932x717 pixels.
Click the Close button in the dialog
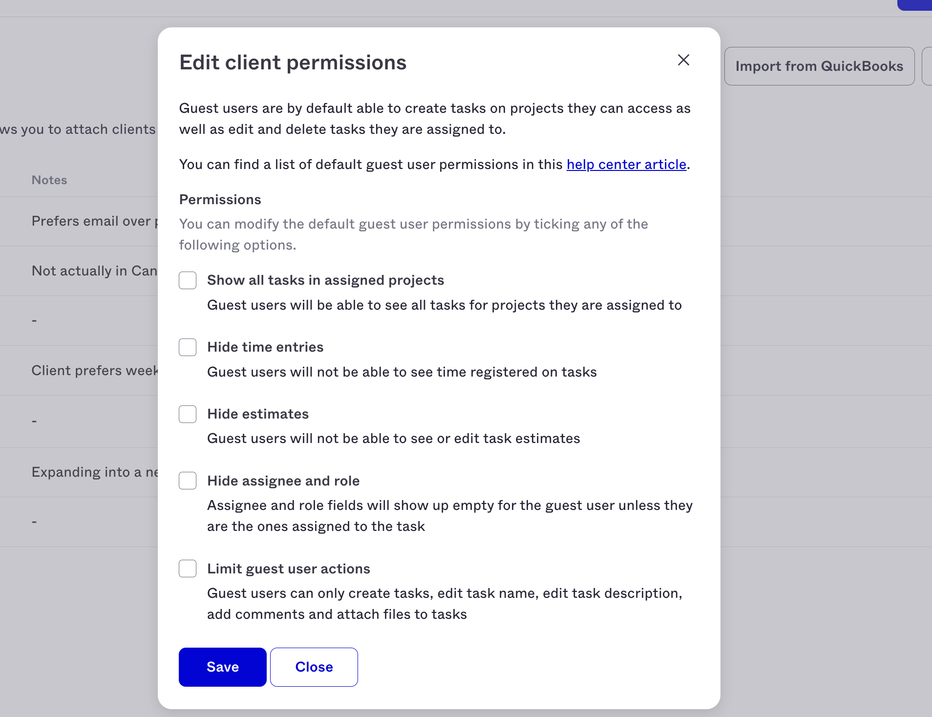point(314,667)
